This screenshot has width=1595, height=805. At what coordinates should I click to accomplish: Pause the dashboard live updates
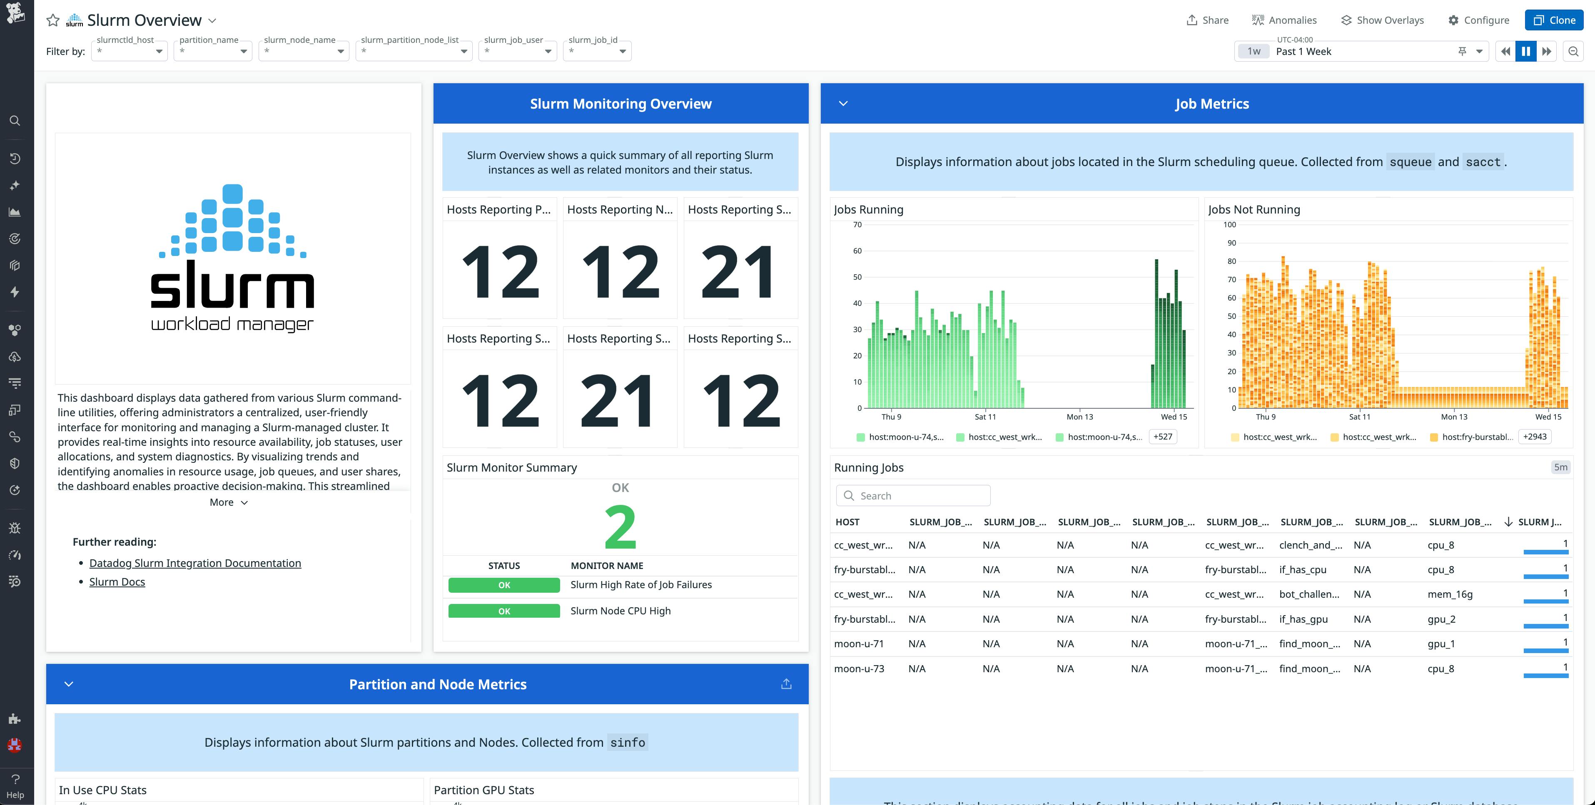[1525, 51]
